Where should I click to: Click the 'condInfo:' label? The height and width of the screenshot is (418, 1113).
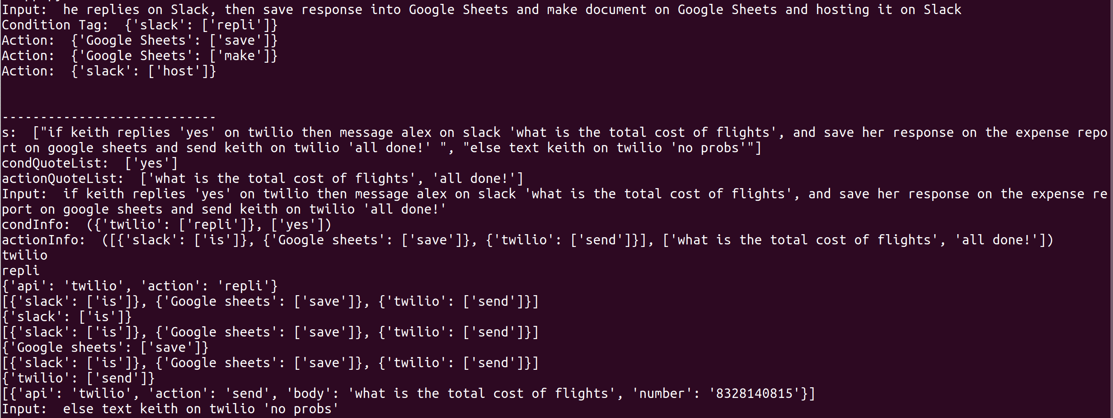pos(36,224)
